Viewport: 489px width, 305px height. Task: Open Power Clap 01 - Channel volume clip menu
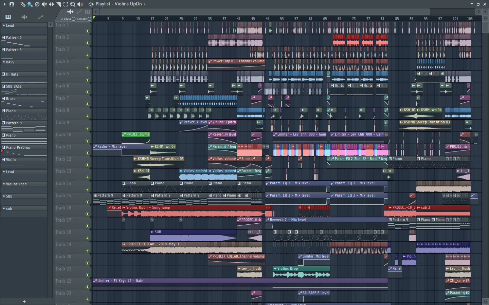point(210,61)
